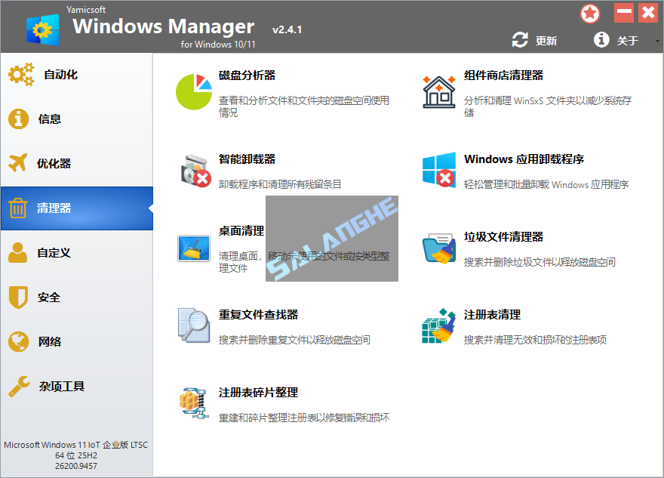This screenshot has width=664, height=478.
Task: Click the 自定义 user icon
Action: [18, 252]
